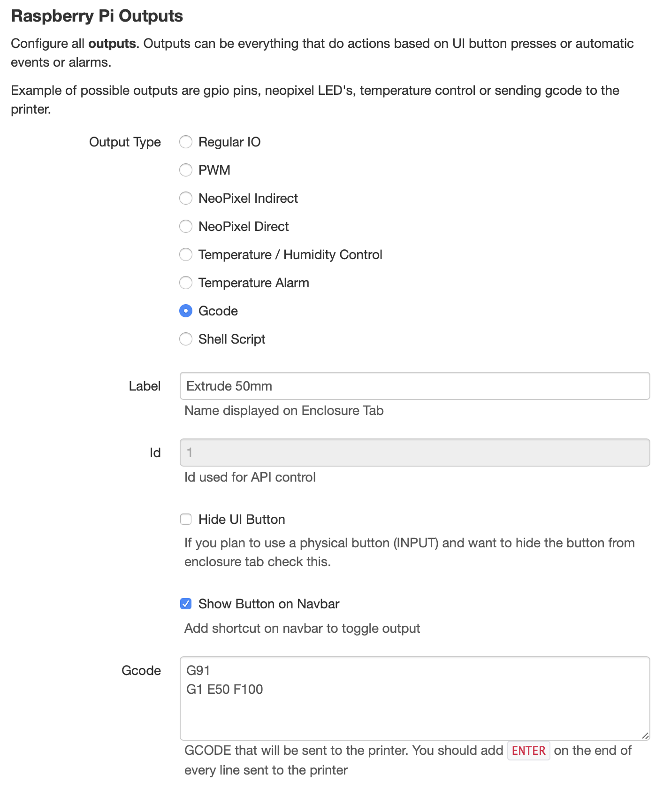The image size is (671, 798).
Task: Disable Show Button on Navbar
Action: pos(186,604)
